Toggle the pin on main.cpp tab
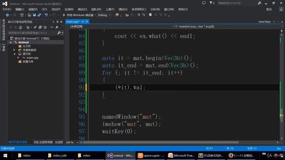285x160 pixels. click(x=83, y=22)
